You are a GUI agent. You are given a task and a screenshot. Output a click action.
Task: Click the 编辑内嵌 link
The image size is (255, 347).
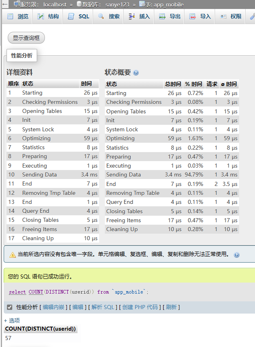click(54, 307)
